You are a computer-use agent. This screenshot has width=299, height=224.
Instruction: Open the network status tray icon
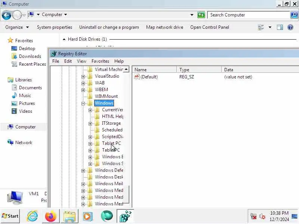click(253, 217)
